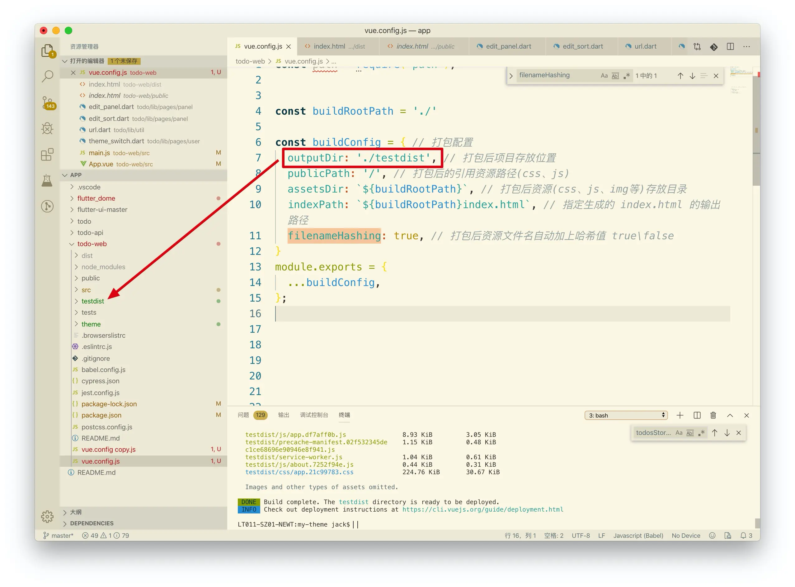Screen dimensions: 795x587
Task: Toggle Match Whole Word in terminal find box
Action: (x=690, y=433)
